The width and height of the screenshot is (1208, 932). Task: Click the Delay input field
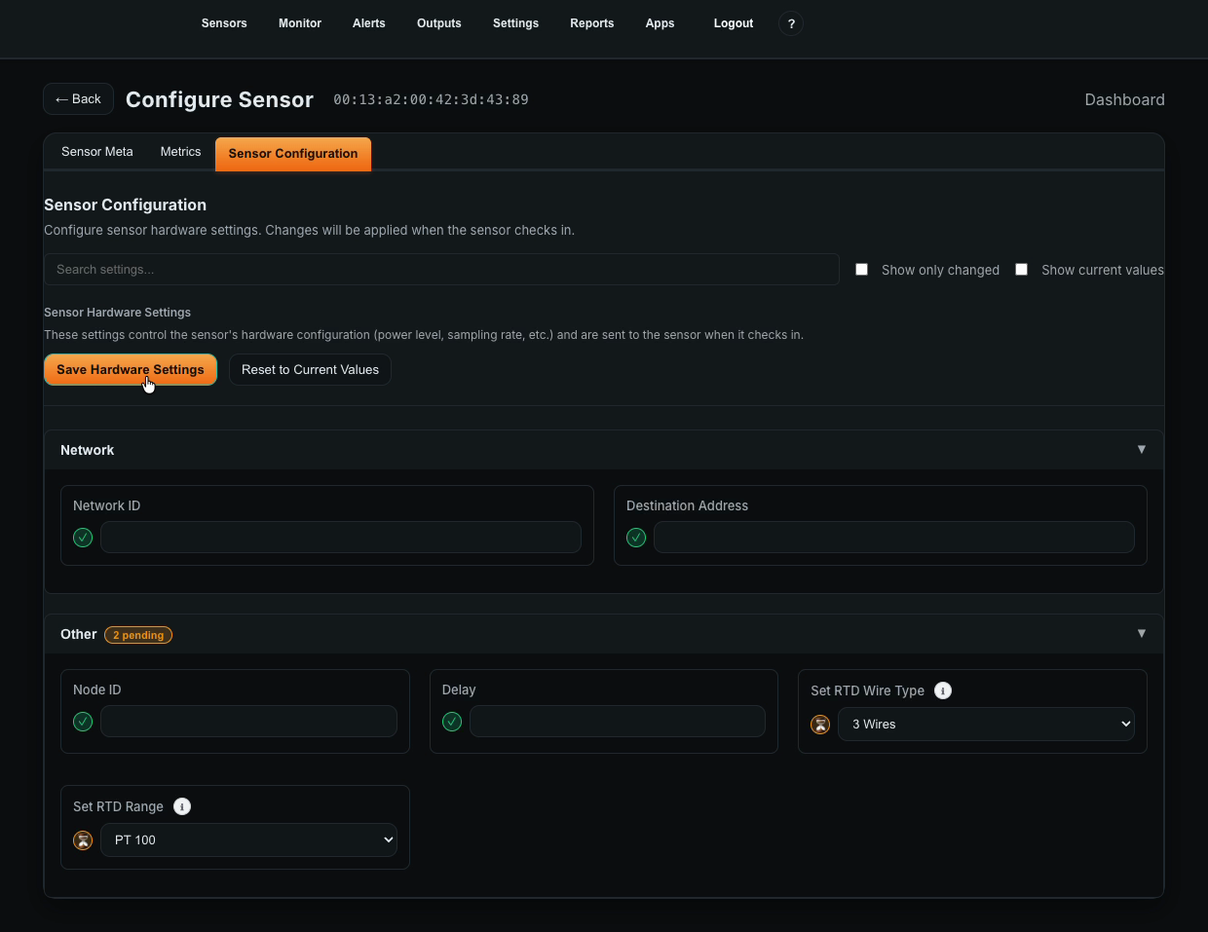coord(618,722)
